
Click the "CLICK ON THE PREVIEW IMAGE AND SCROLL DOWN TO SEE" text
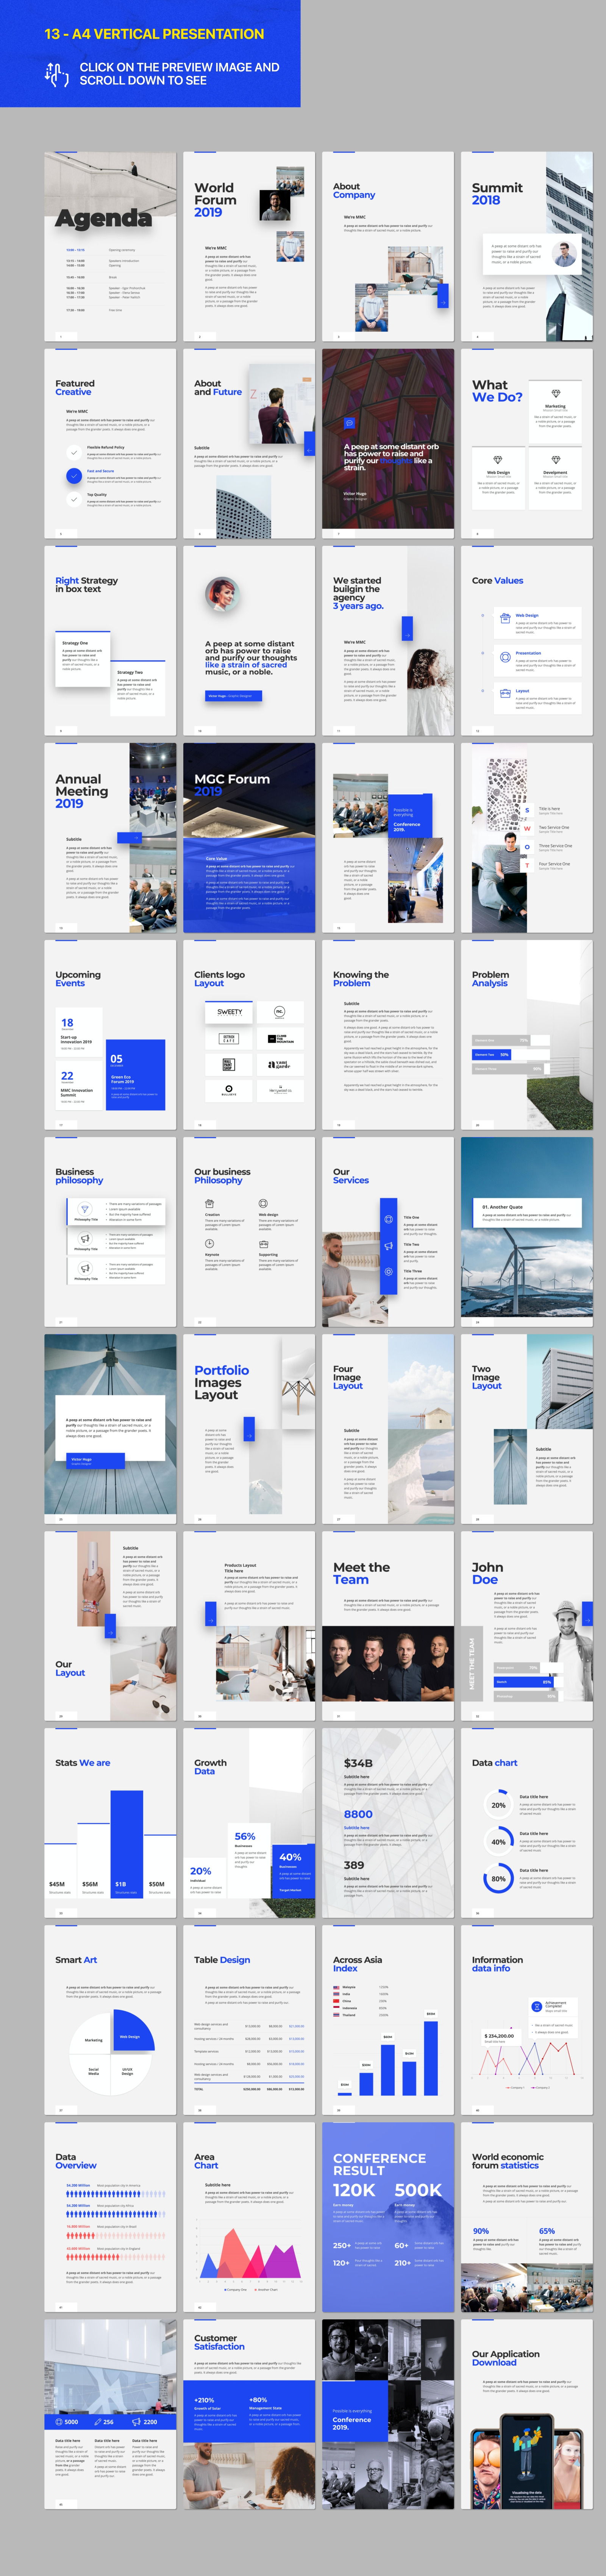click(x=179, y=74)
